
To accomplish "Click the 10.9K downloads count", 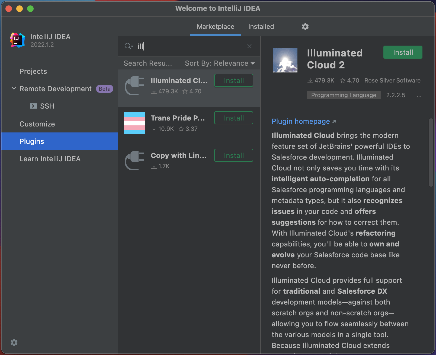I will click(x=163, y=129).
